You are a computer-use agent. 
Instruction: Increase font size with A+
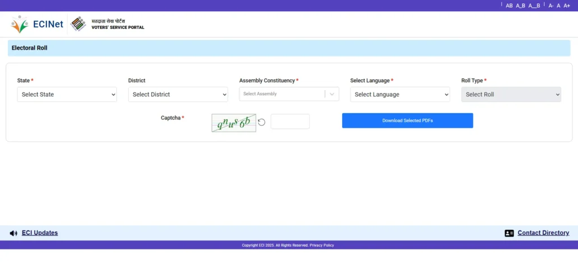[x=567, y=6]
